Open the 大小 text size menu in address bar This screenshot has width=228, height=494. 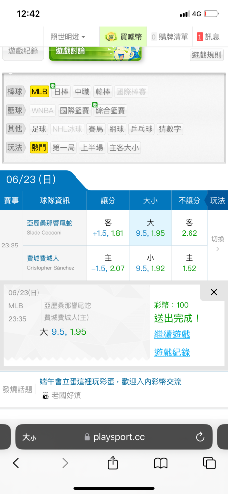pos(29,437)
